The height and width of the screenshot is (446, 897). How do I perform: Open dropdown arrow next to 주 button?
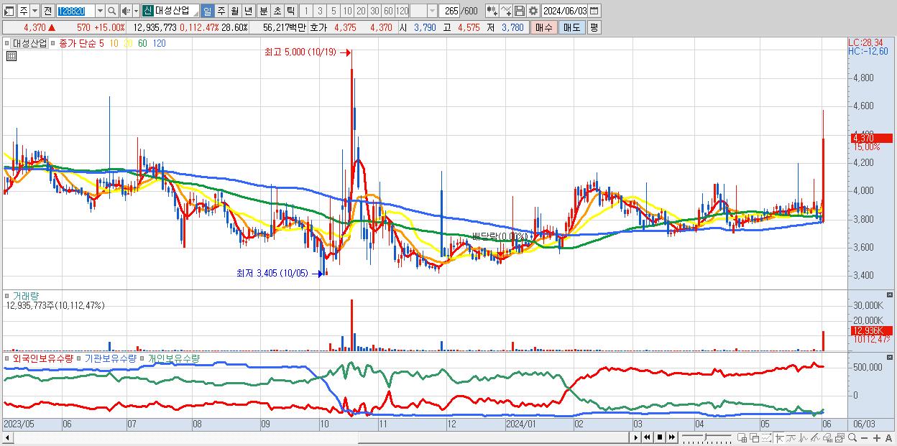(34, 11)
